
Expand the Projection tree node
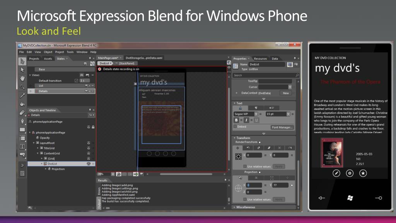(46, 169)
